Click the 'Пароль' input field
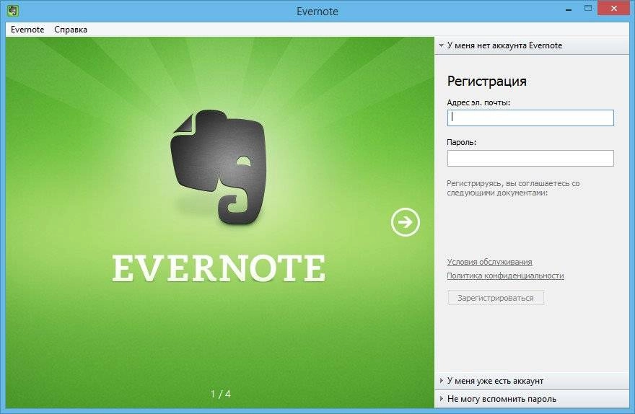Image resolution: width=635 pixels, height=414 pixels. (530, 158)
